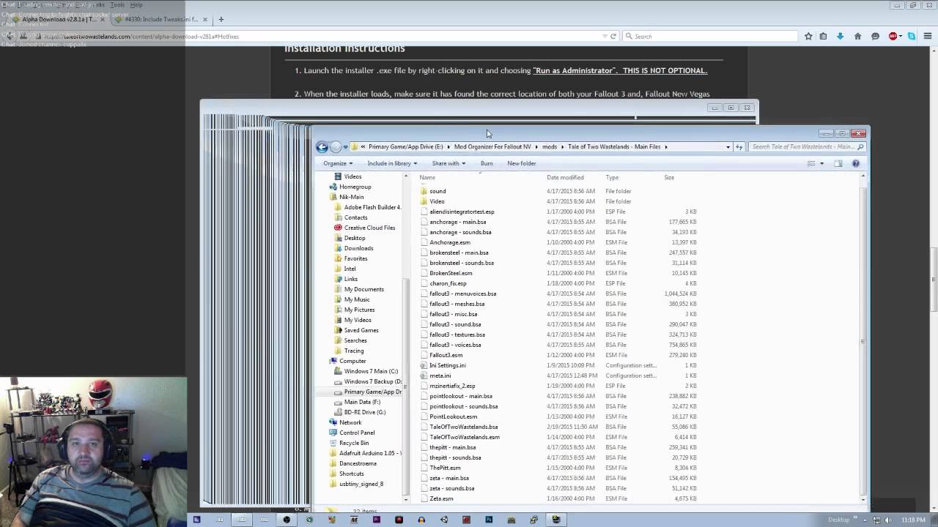Expand the address bar history dropdown
The width and height of the screenshot is (938, 527).
(x=728, y=147)
